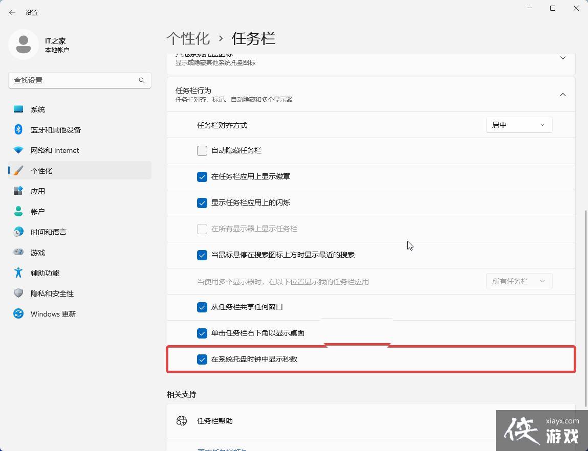Click Privacy and security shield icon
The image size is (588, 451).
point(18,293)
